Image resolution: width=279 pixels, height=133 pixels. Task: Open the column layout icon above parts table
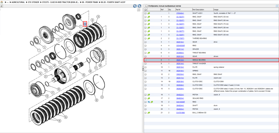tap(277, 6)
